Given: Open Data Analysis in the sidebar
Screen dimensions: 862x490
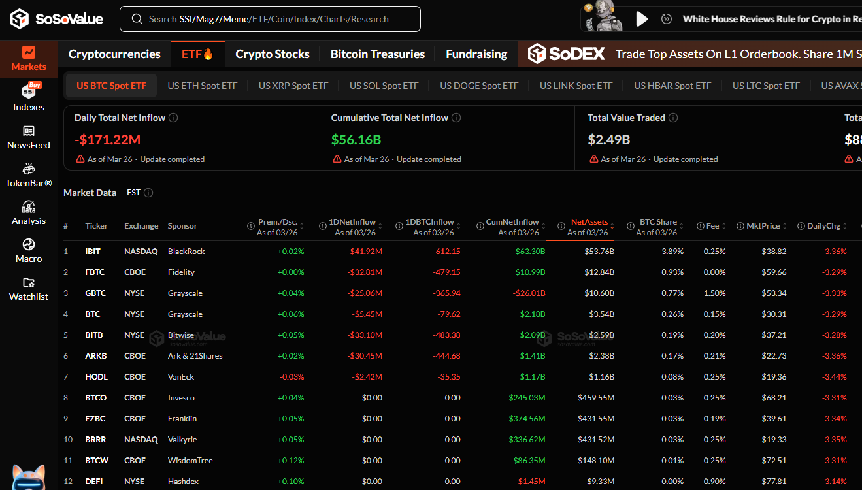Looking at the screenshot, I should (x=29, y=213).
